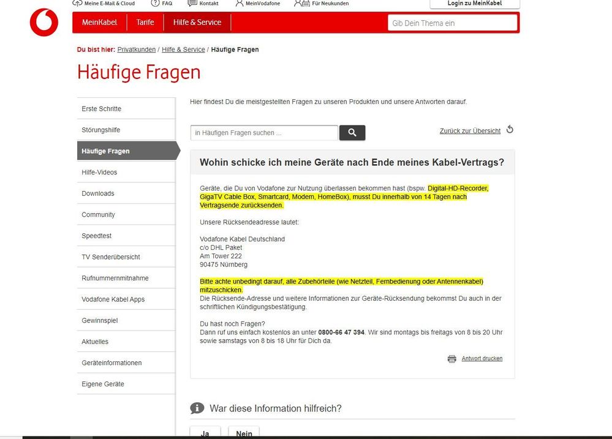Open the Tarife menu
Screen dimensions: 612x439
tap(145, 22)
